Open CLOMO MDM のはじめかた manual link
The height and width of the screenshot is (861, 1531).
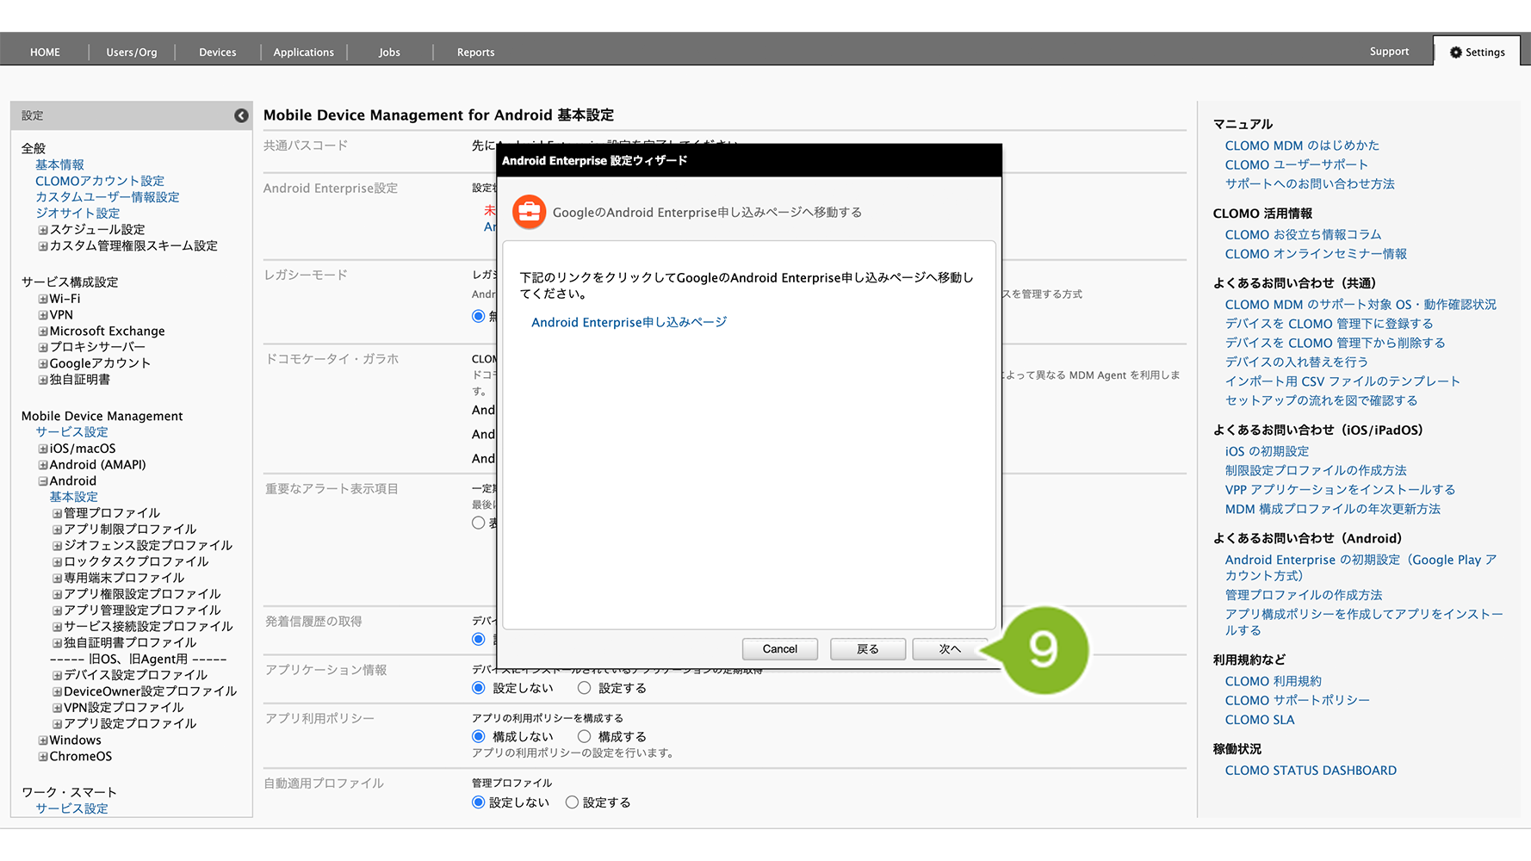(x=1302, y=146)
